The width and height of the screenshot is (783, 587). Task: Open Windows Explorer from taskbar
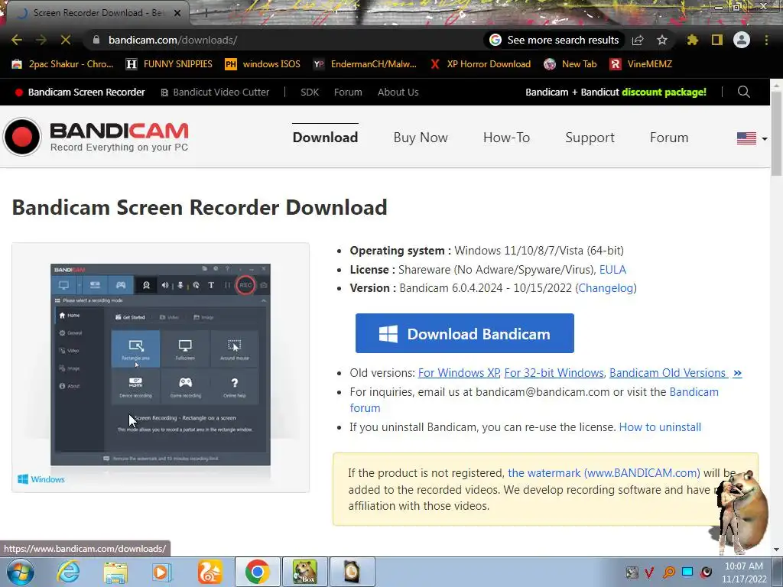(x=115, y=572)
